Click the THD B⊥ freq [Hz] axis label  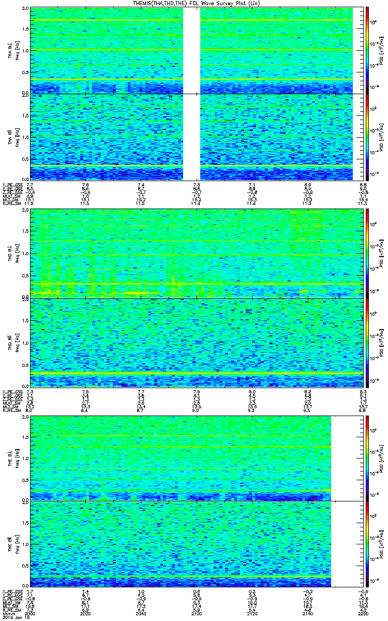coord(17,255)
